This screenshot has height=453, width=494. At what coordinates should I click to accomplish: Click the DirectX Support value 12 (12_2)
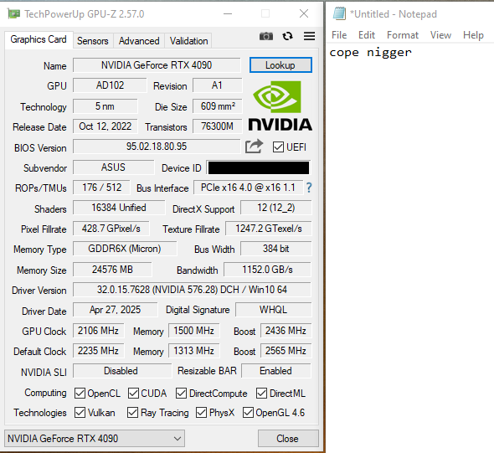(276, 208)
